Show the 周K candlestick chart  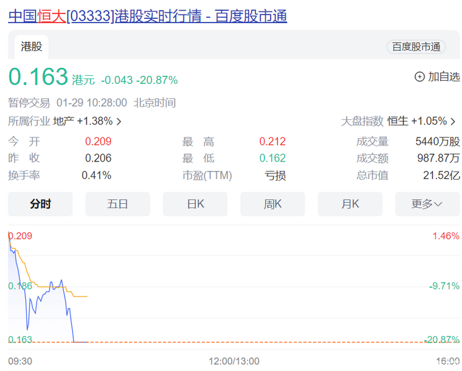273,204
